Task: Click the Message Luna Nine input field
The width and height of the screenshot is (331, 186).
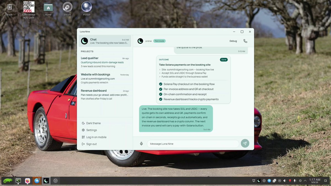Action: 193,144
